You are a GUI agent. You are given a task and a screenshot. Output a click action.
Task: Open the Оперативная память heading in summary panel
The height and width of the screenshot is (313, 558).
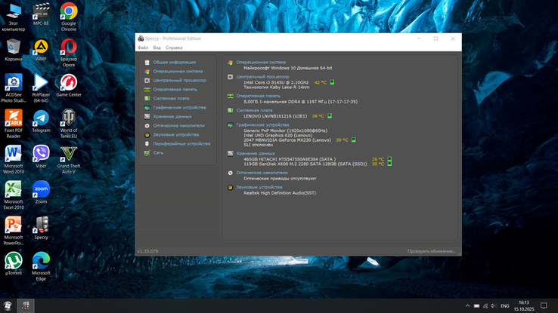[259, 96]
